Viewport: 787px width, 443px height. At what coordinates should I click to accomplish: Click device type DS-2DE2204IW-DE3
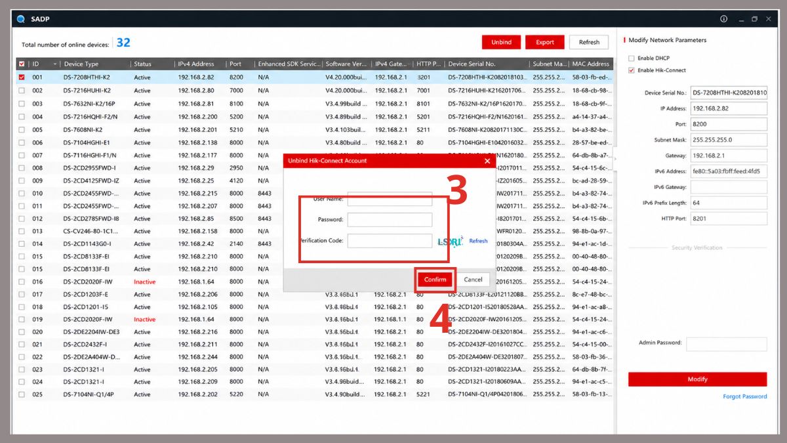pyautogui.click(x=92, y=332)
